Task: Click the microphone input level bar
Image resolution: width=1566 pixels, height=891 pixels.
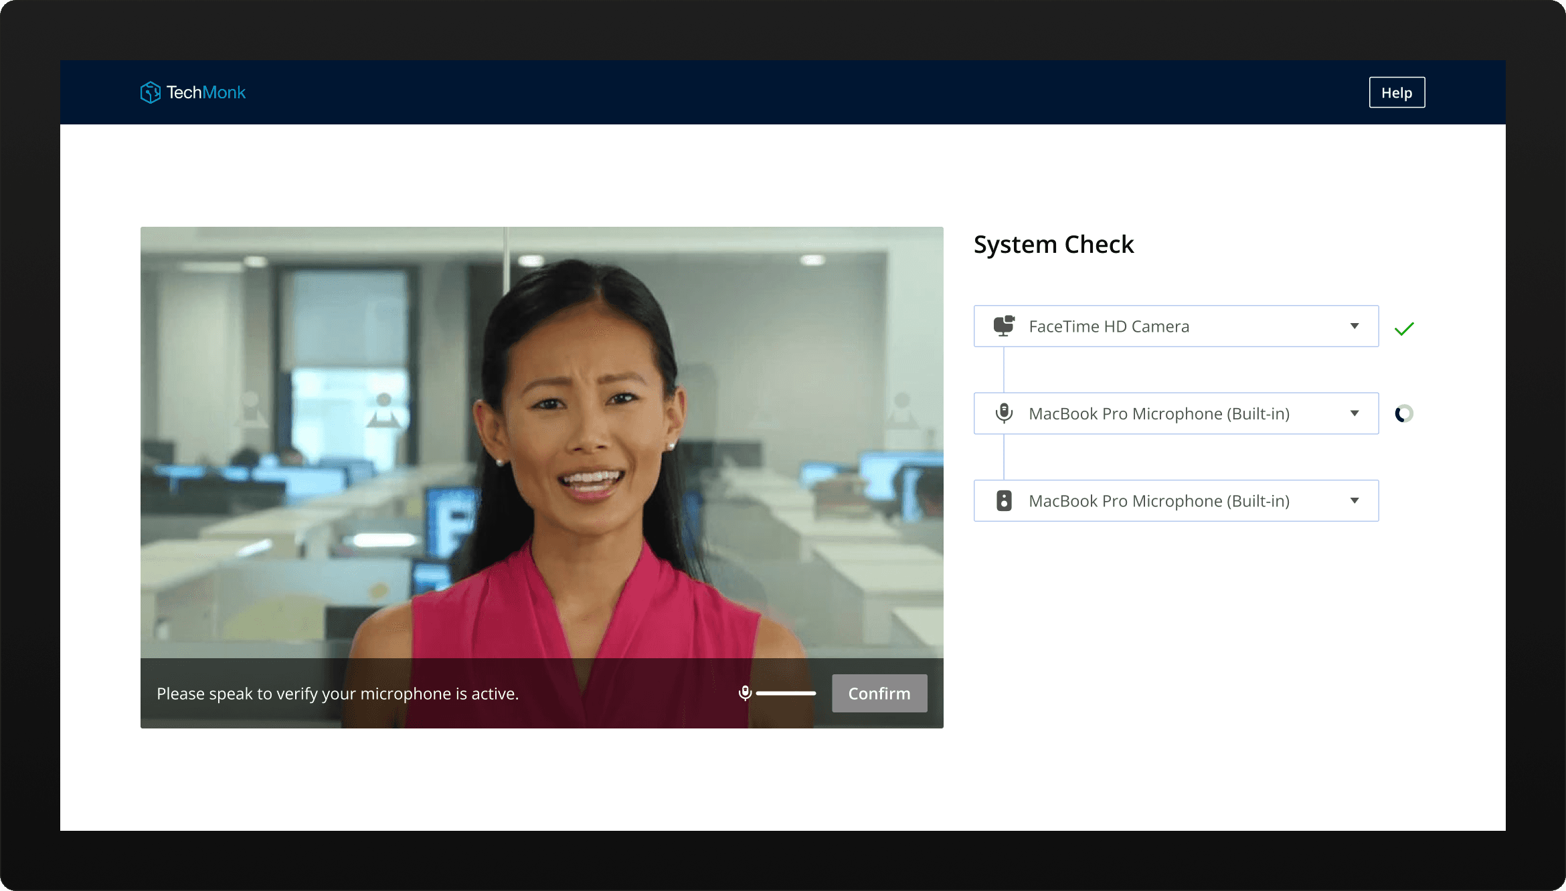Action: 786,694
